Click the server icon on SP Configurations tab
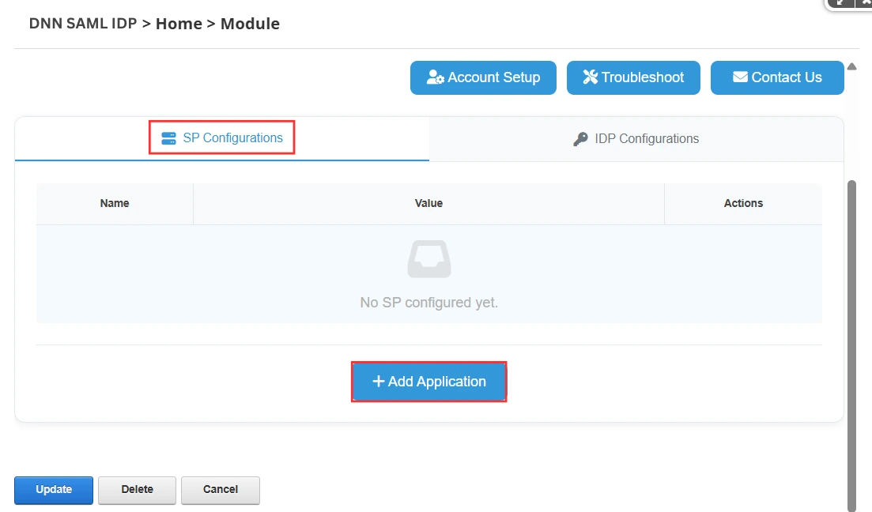This screenshot has width=872, height=512. pyautogui.click(x=168, y=137)
